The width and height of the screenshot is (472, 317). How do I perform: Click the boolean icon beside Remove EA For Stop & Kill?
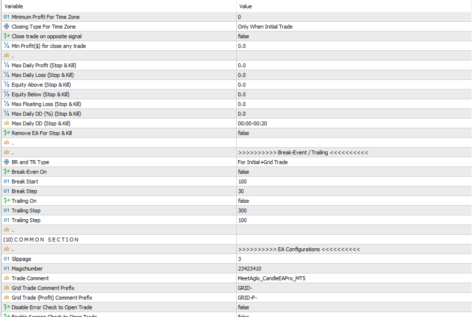tap(6, 133)
